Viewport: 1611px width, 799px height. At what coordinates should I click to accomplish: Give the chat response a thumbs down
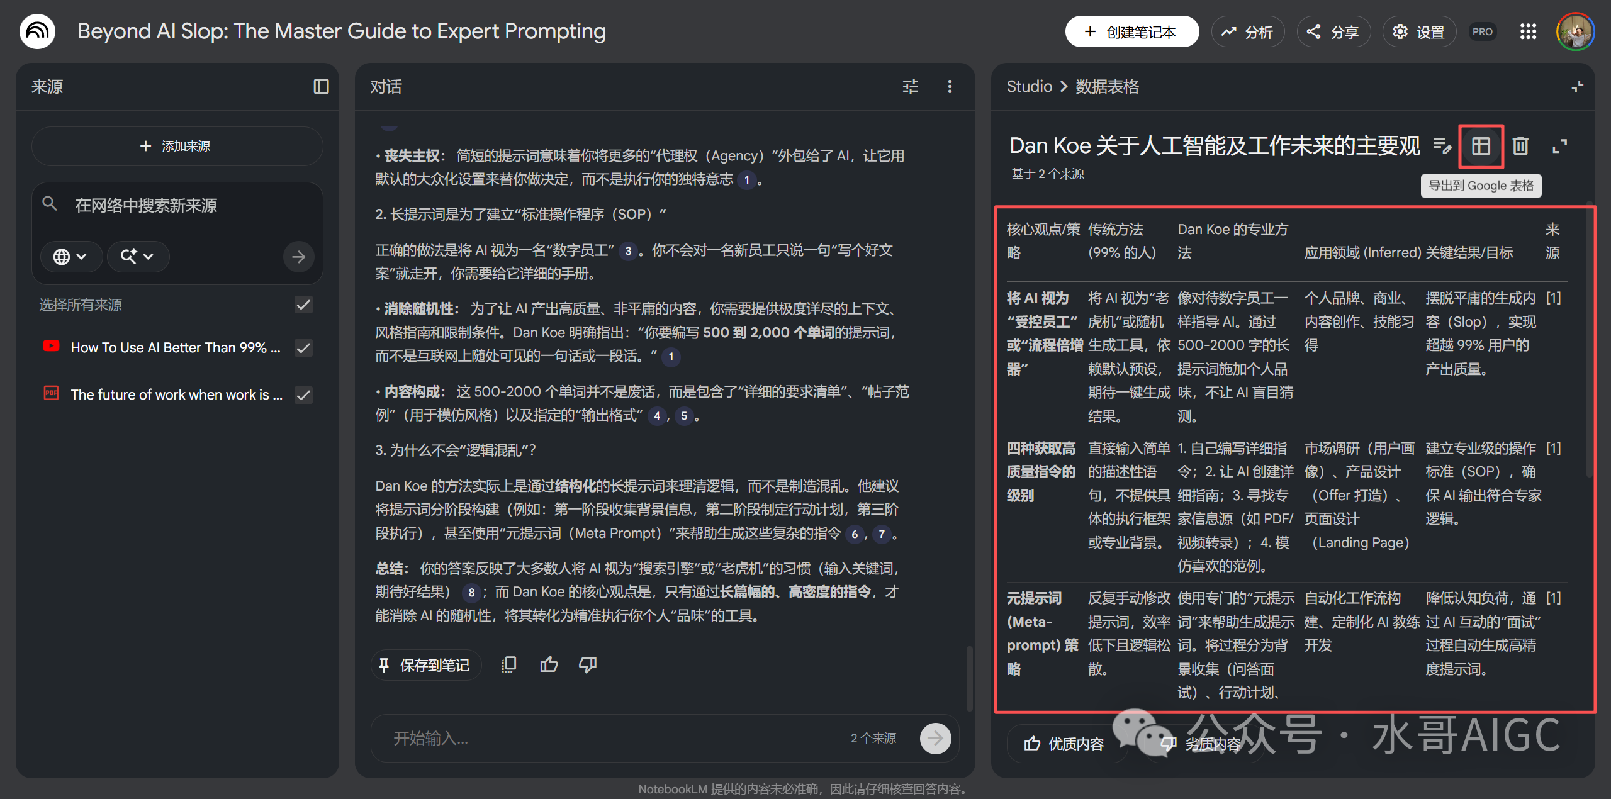pos(588,665)
